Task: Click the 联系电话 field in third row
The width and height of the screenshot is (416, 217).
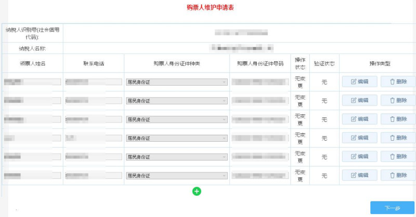Action: click(94, 119)
